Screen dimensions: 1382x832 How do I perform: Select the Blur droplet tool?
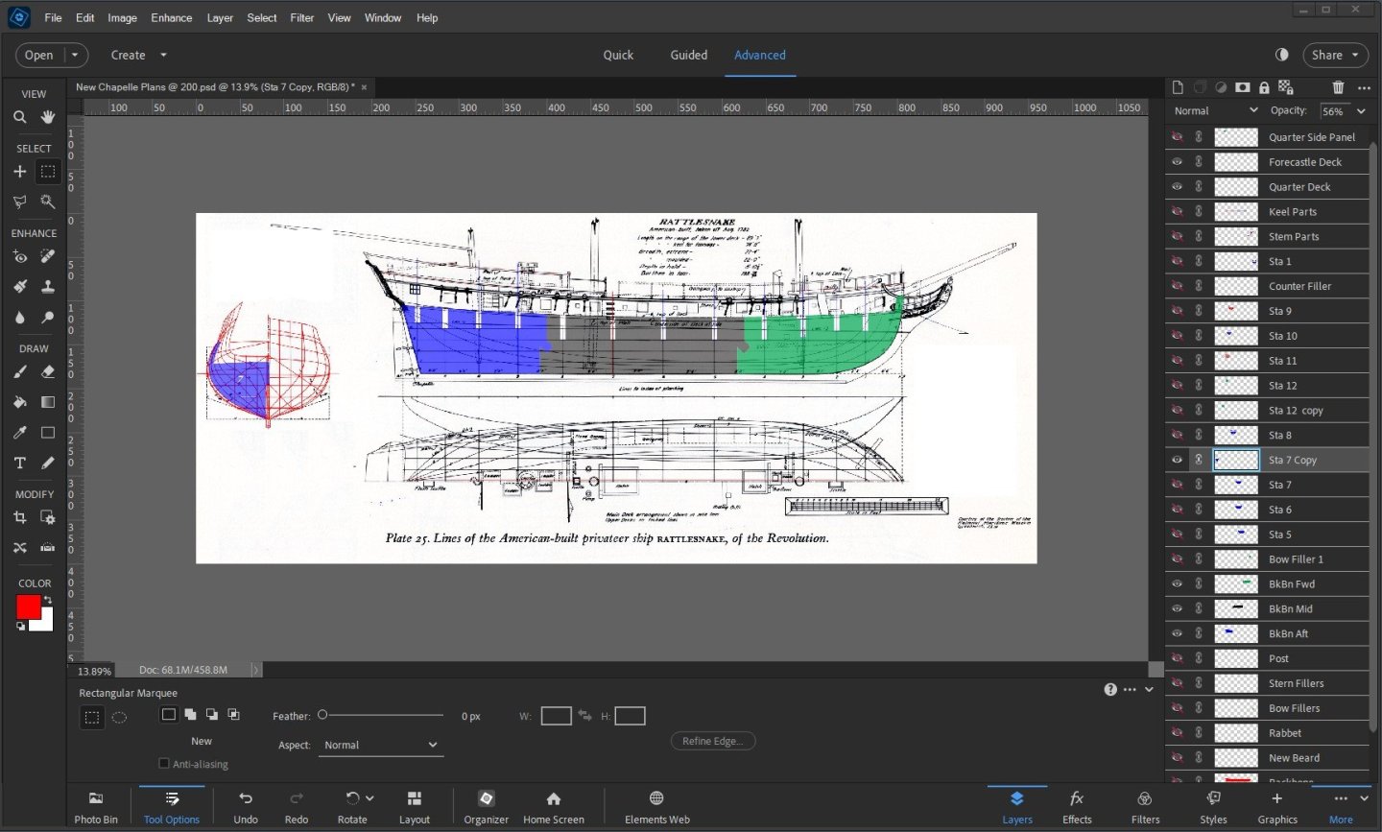click(x=20, y=317)
